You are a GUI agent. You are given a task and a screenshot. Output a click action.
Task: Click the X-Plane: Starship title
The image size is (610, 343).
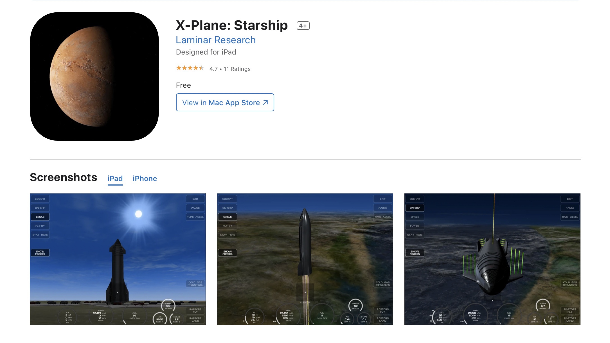tap(232, 25)
